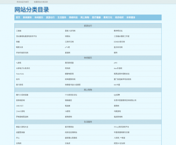Click the 网上购物 section header

coord(88,90)
